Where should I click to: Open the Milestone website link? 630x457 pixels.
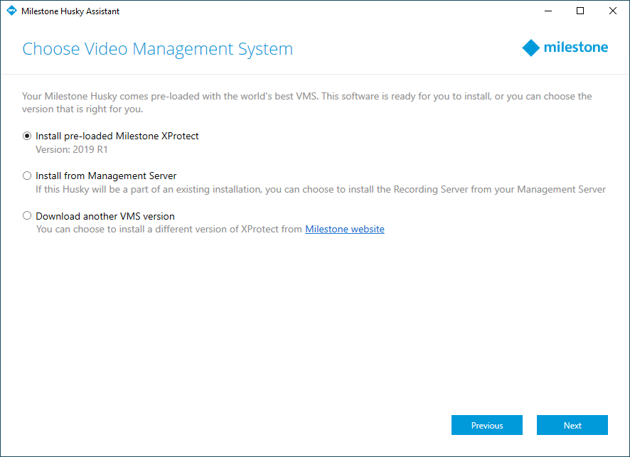[344, 230]
